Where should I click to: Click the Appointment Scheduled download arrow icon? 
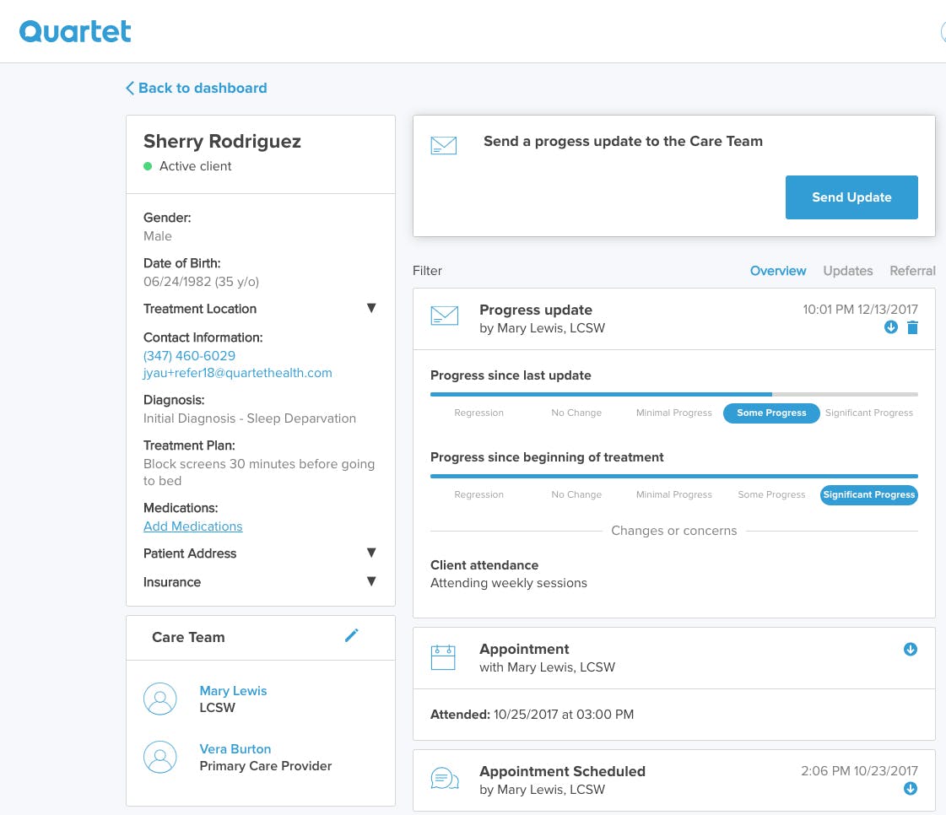tap(911, 789)
